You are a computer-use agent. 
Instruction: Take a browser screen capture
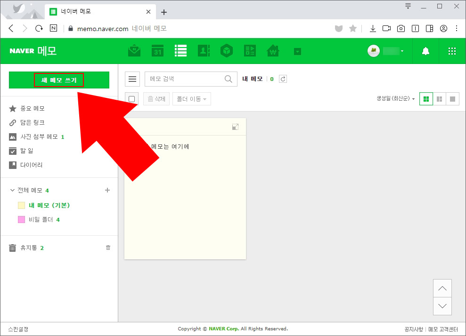tap(401, 29)
